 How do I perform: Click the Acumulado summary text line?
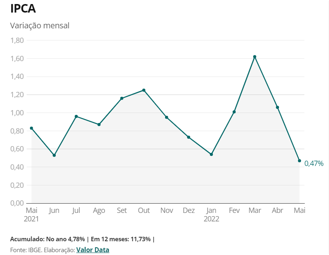tap(82, 239)
